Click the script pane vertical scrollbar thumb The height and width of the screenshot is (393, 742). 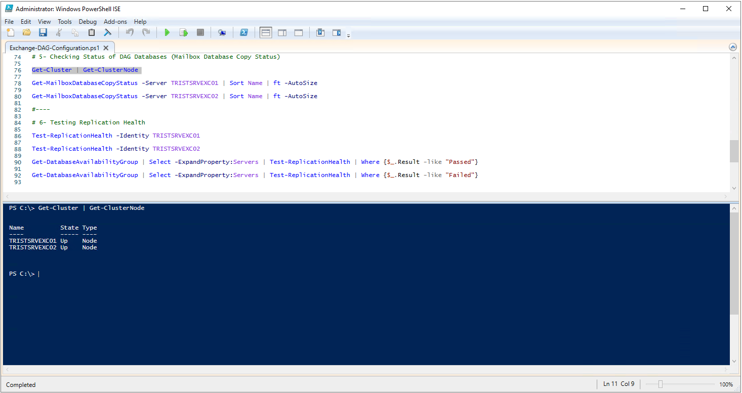734,151
